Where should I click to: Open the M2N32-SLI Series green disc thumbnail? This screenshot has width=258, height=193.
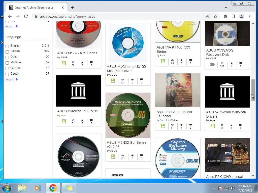(x=128, y=115)
